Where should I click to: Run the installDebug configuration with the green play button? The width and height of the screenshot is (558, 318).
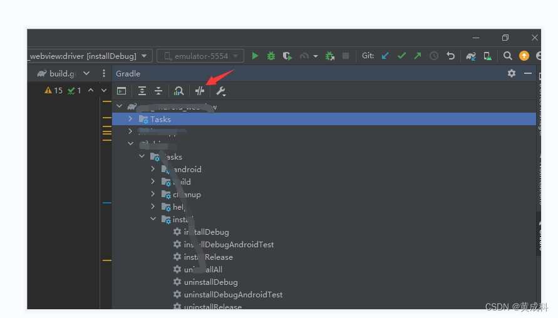click(255, 56)
